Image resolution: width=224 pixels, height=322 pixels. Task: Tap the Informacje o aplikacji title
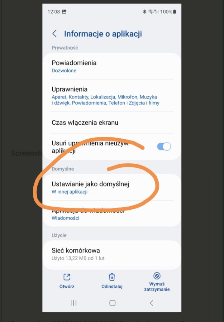click(103, 34)
